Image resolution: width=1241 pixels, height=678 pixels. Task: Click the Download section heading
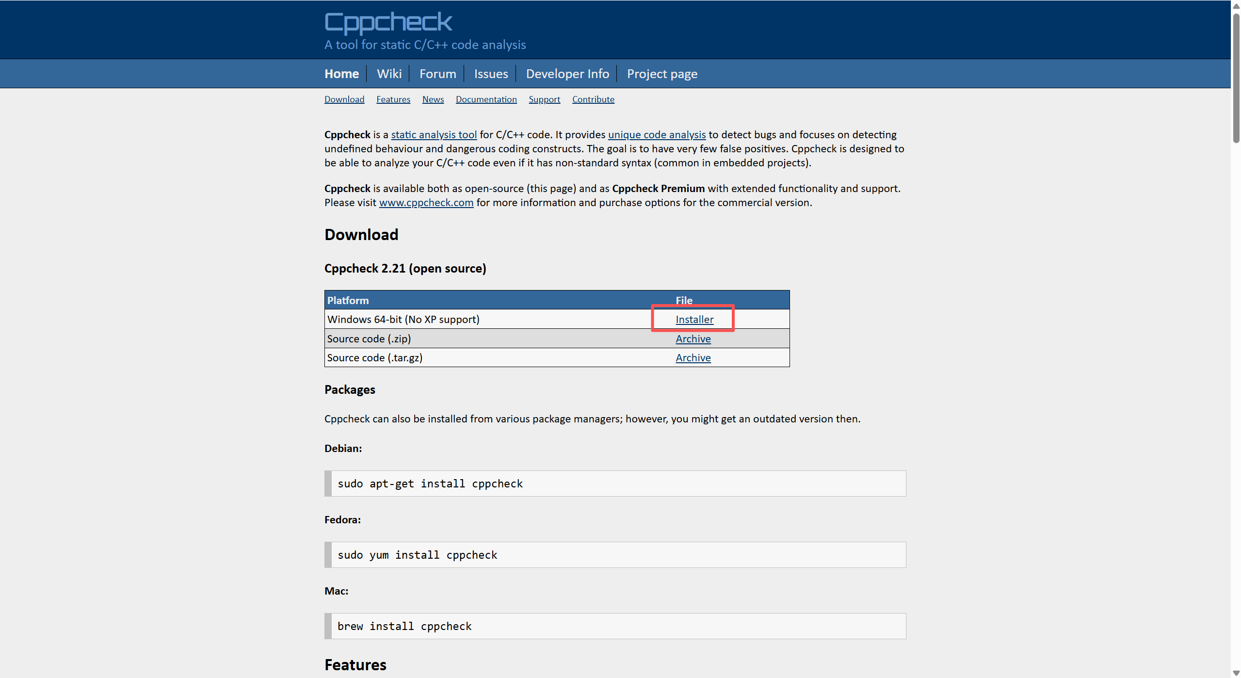click(361, 235)
